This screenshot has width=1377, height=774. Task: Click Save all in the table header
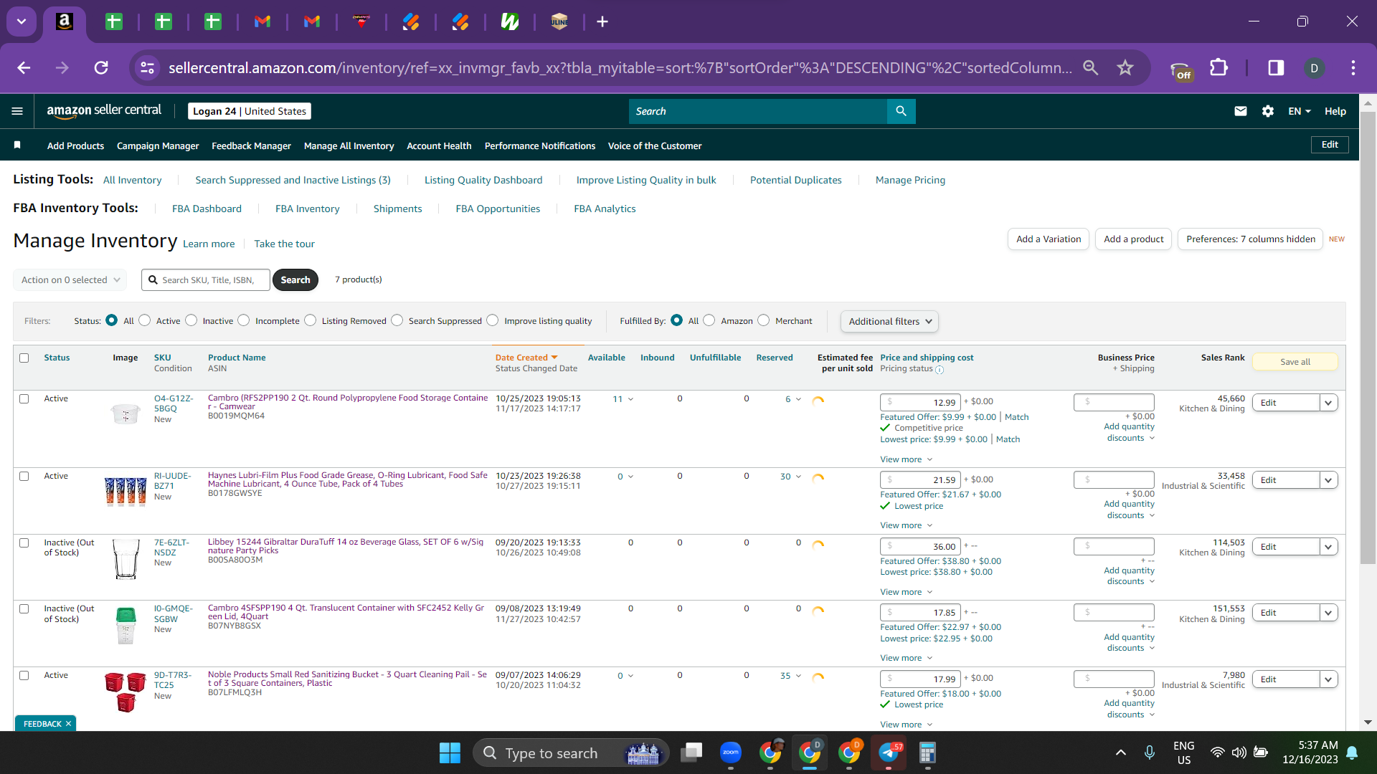pos(1295,362)
